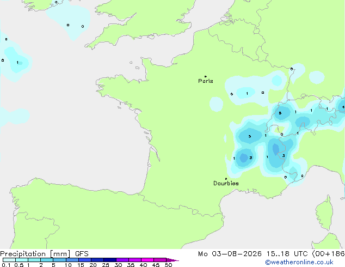345x267 pixels.
Task: Click the 0.1 legend scale number
Action: pyautogui.click(x=6, y=265)
